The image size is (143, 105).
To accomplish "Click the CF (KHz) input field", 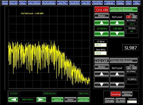I will point(101,45).
